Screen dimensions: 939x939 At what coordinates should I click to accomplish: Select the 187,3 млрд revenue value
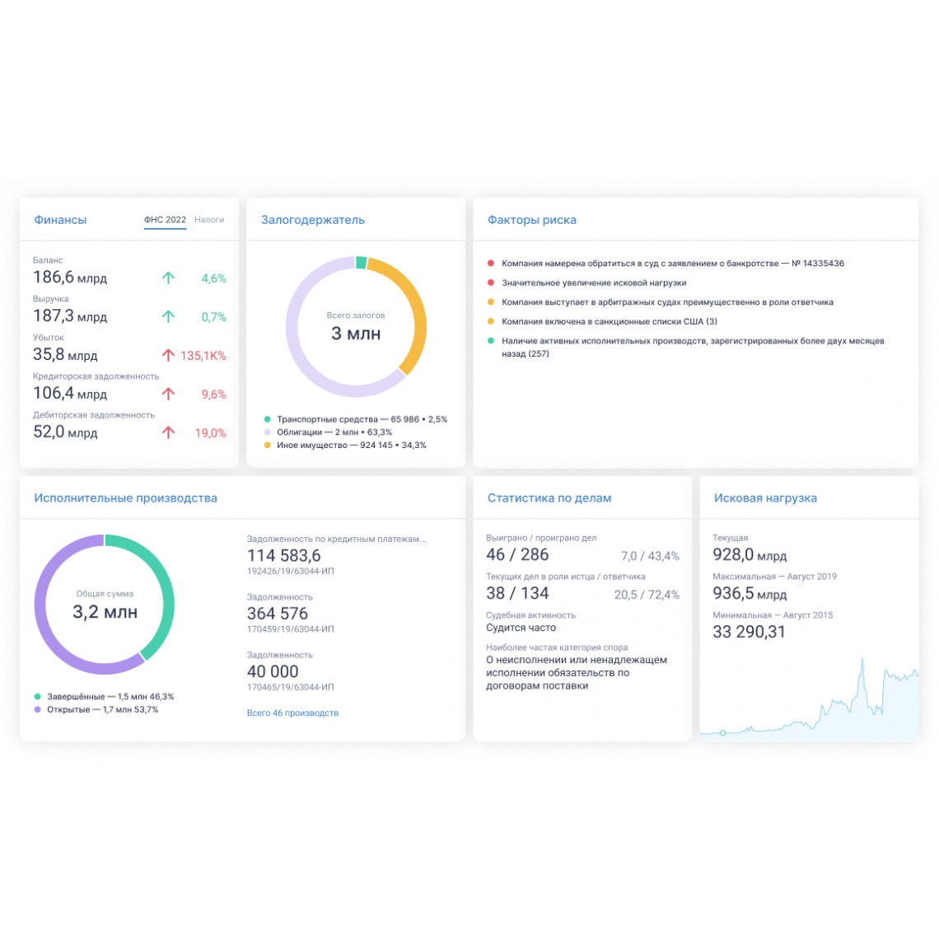[70, 315]
